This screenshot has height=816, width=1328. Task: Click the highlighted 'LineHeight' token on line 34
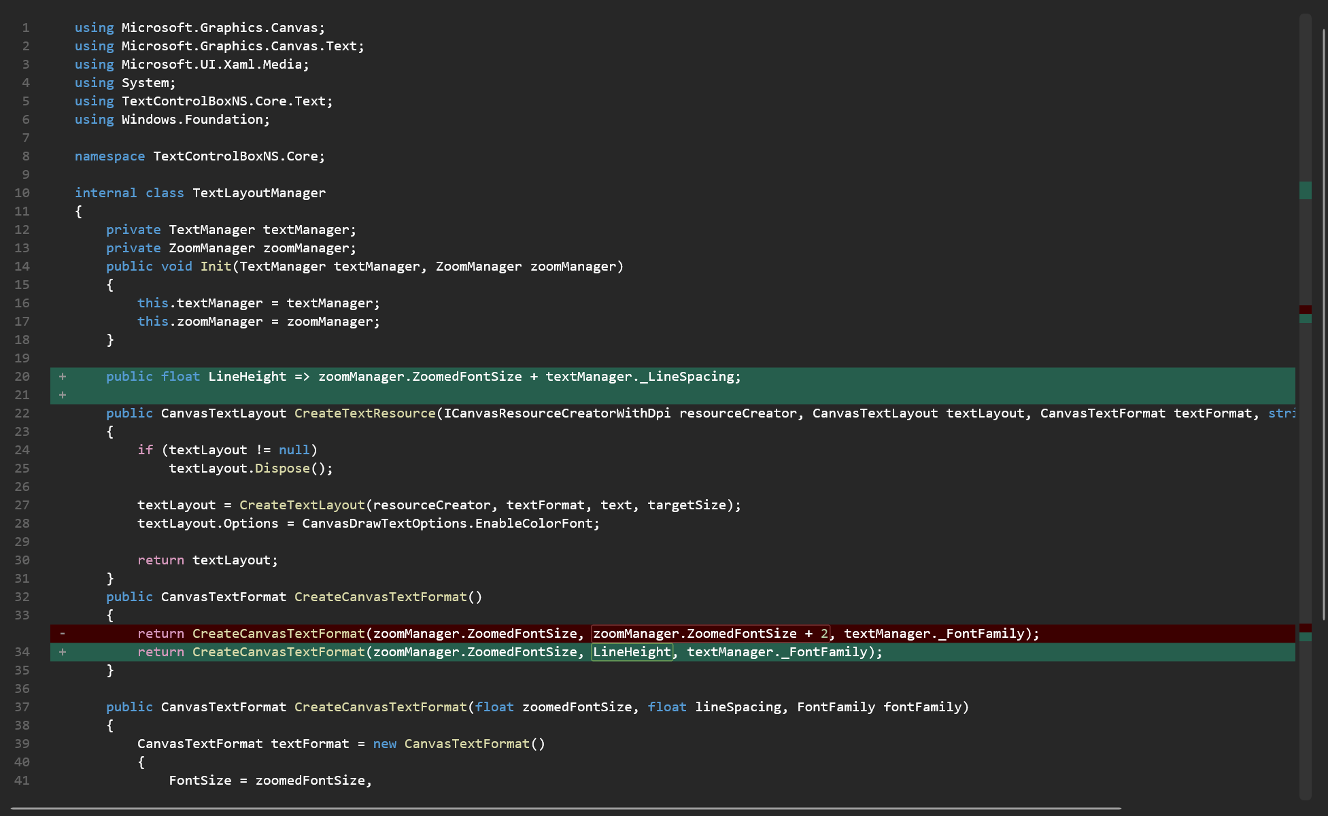pyautogui.click(x=632, y=652)
